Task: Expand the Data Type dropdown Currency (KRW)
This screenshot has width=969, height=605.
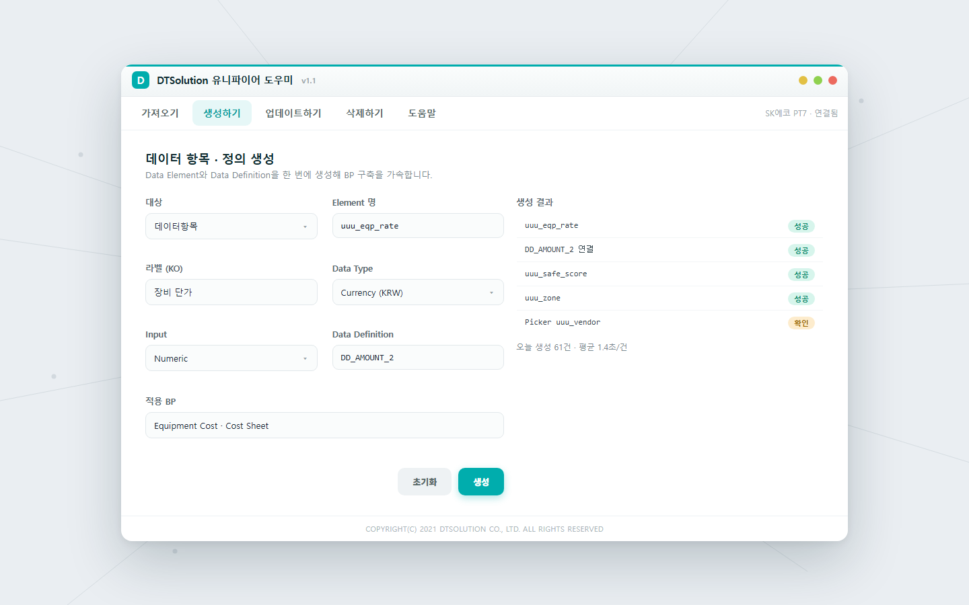Action: point(418,292)
